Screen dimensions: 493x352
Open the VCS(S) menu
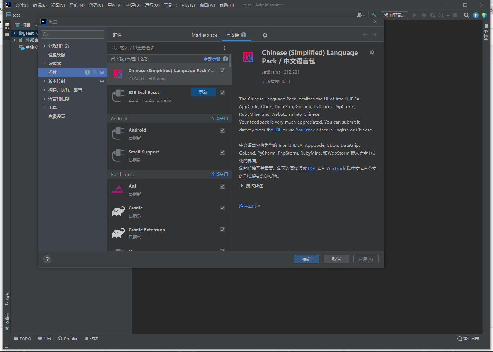tap(188, 5)
